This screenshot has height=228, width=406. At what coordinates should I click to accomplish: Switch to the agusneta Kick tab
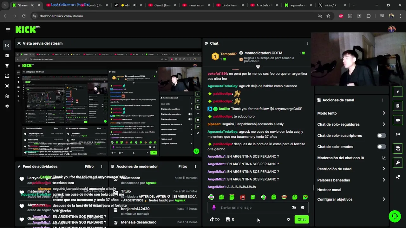pos(298,5)
